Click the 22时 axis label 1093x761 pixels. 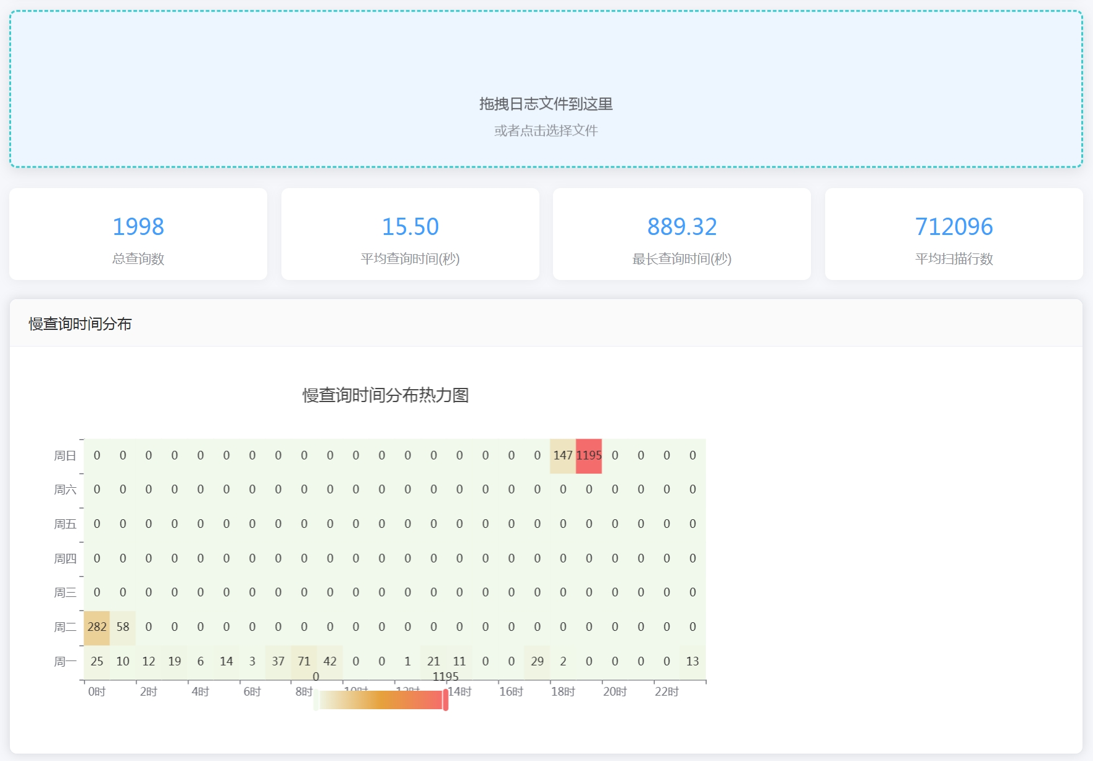[667, 691]
